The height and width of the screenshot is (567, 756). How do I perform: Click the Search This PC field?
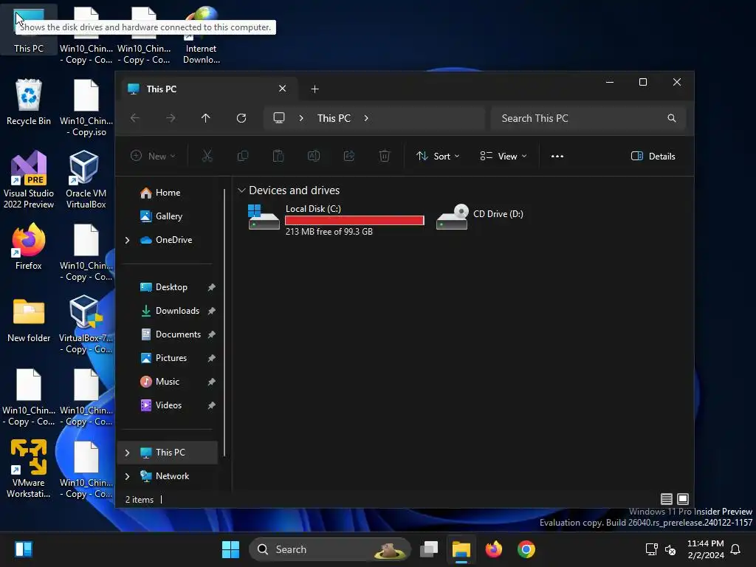[x=588, y=118]
